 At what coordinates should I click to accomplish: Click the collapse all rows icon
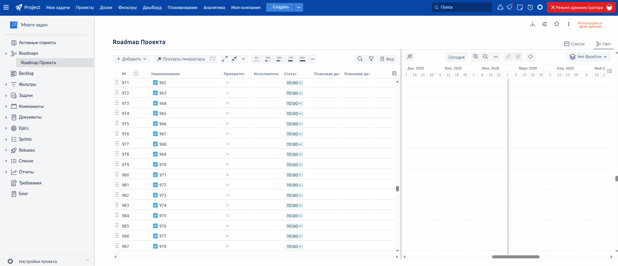pyautogui.click(x=234, y=59)
